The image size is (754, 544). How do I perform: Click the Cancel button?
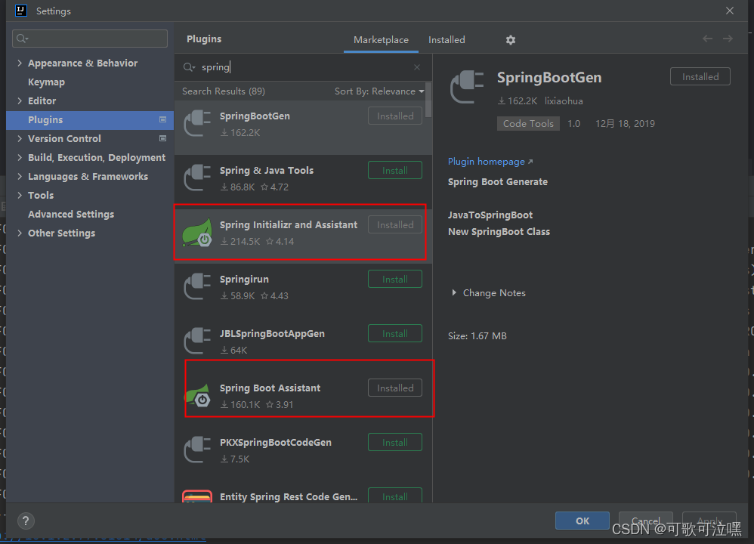[645, 521]
